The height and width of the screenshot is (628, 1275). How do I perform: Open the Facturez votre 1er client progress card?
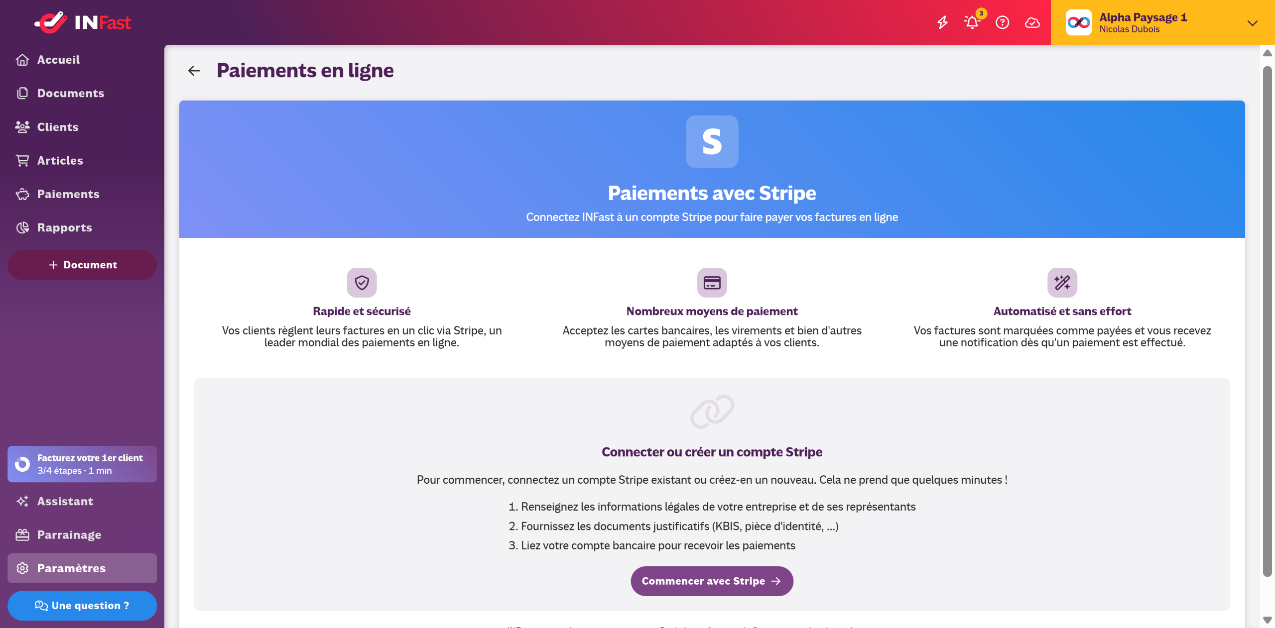tap(82, 464)
